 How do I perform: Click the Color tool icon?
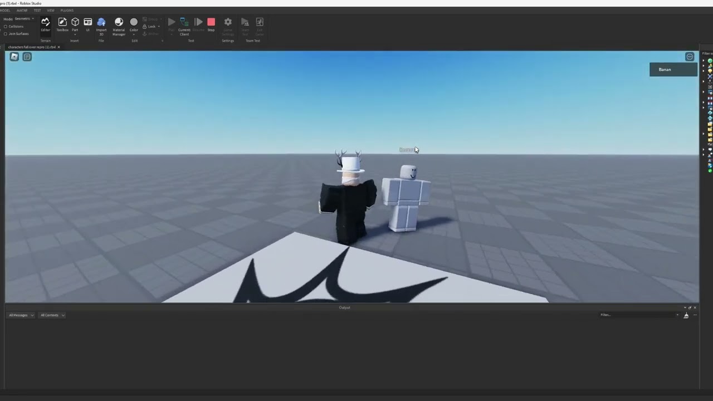coord(134,22)
